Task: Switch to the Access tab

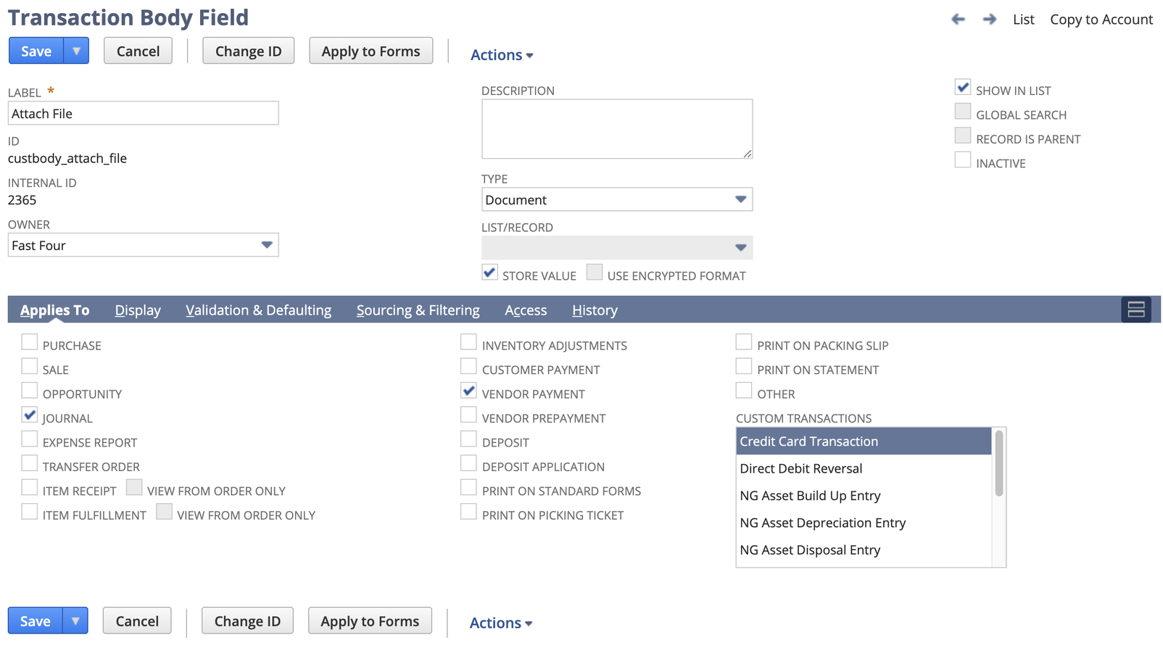Action: 526,310
